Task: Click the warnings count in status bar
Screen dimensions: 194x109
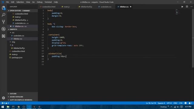Action: coord(7,103)
